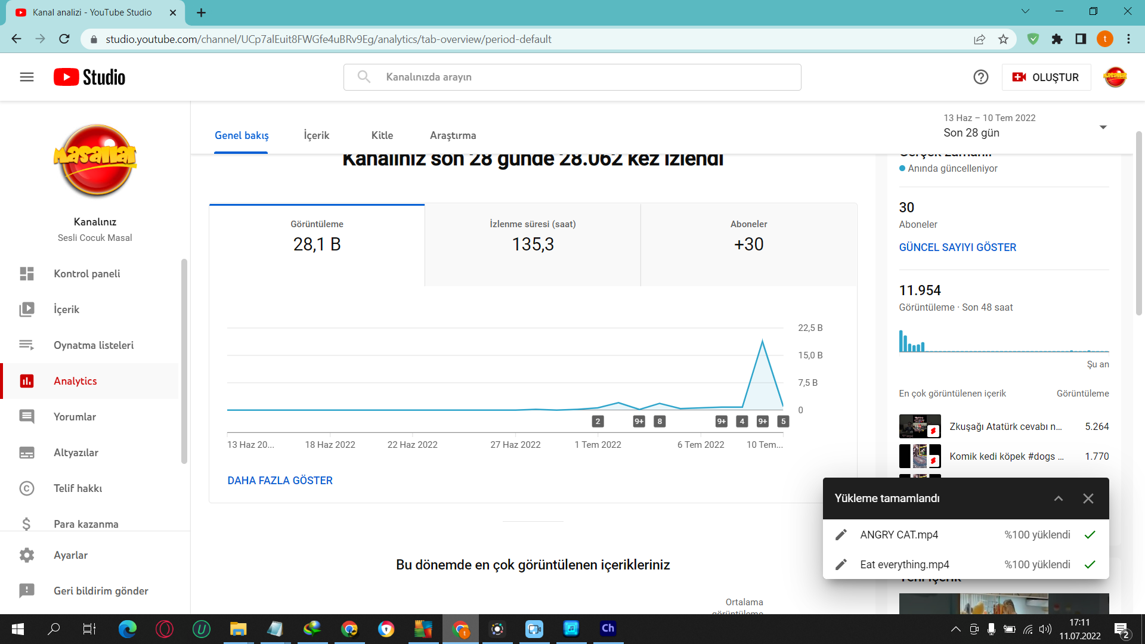Screen dimensions: 1145x644
Task: Click DAHA FAZLA GÖSTER link
Action: (x=280, y=481)
